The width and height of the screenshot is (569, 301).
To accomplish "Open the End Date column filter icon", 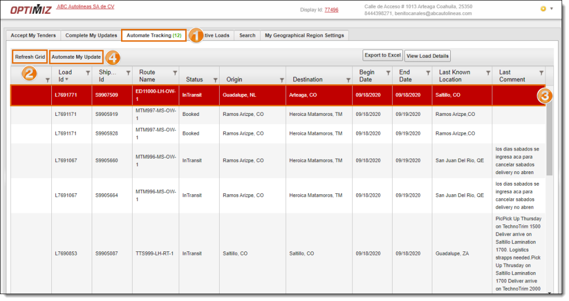I will 428,73.
